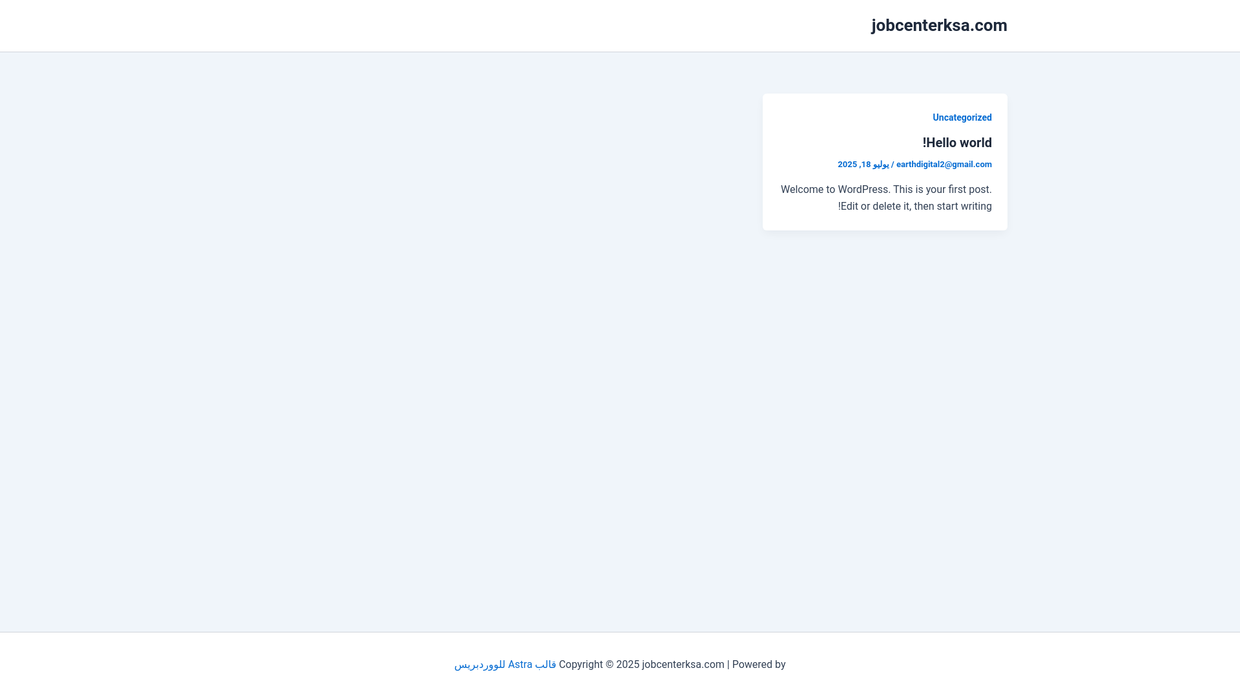Open the Hello world! post title
This screenshot has width=1240, height=697.
(x=957, y=143)
